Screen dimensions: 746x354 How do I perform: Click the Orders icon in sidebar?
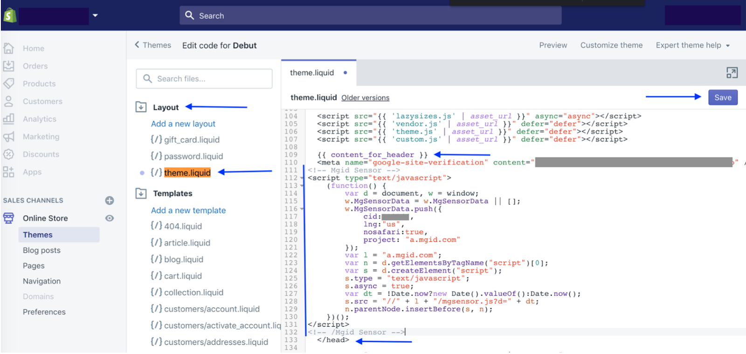[x=8, y=66]
